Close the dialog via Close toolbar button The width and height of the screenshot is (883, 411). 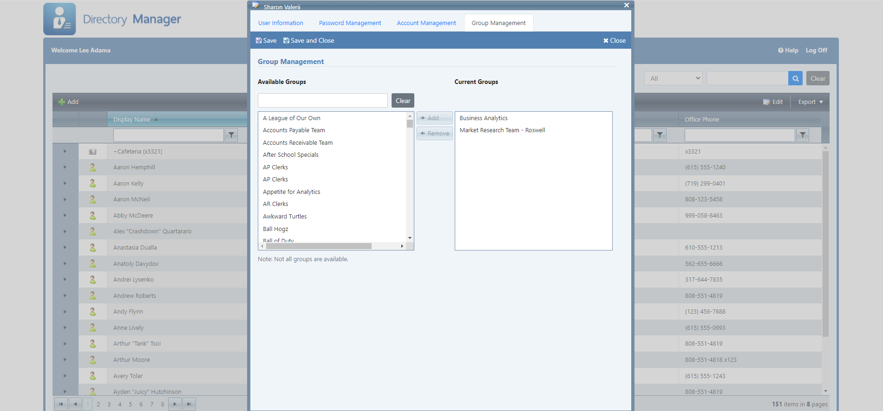615,41
